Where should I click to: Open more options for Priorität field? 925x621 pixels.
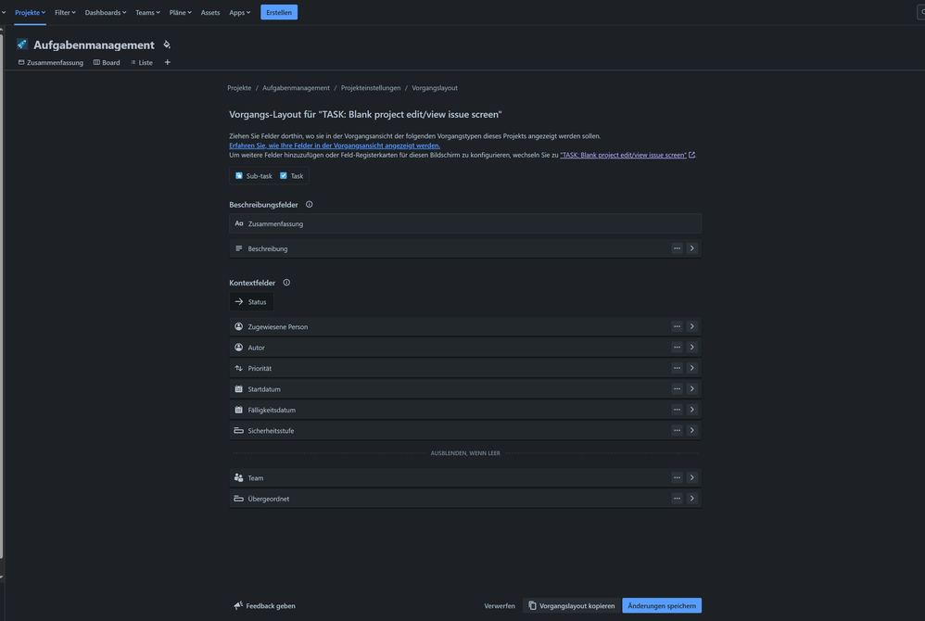coord(677,368)
